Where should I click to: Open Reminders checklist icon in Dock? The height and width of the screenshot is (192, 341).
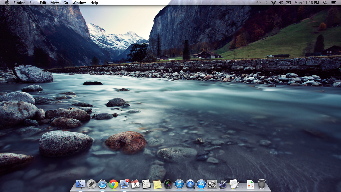coord(146,184)
